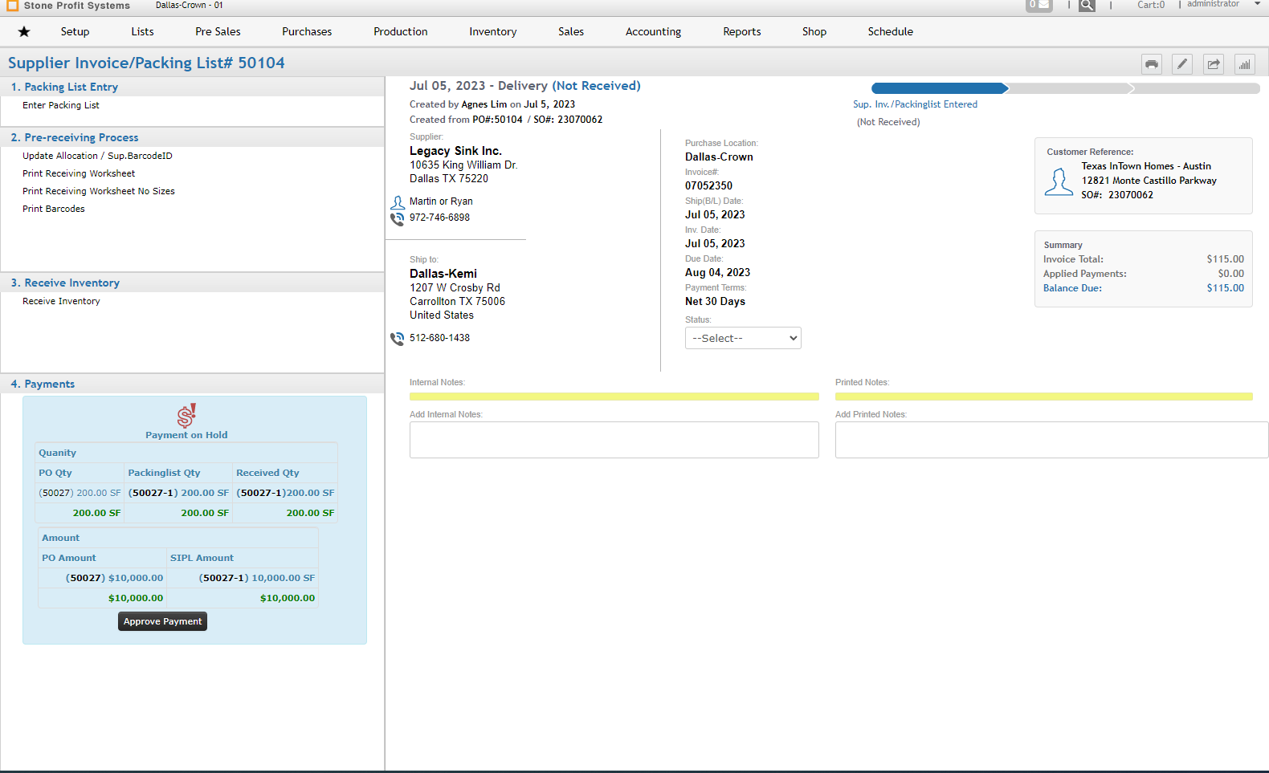Viewport: 1269px width, 773px height.
Task: Click the PO#:50104 reference text
Action: [x=497, y=120]
